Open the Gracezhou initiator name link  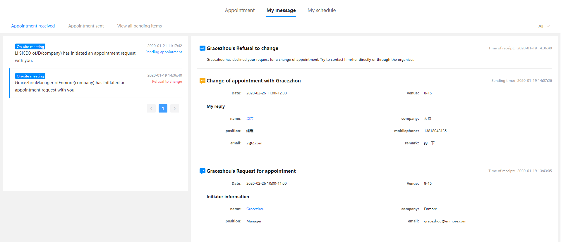(x=255, y=209)
